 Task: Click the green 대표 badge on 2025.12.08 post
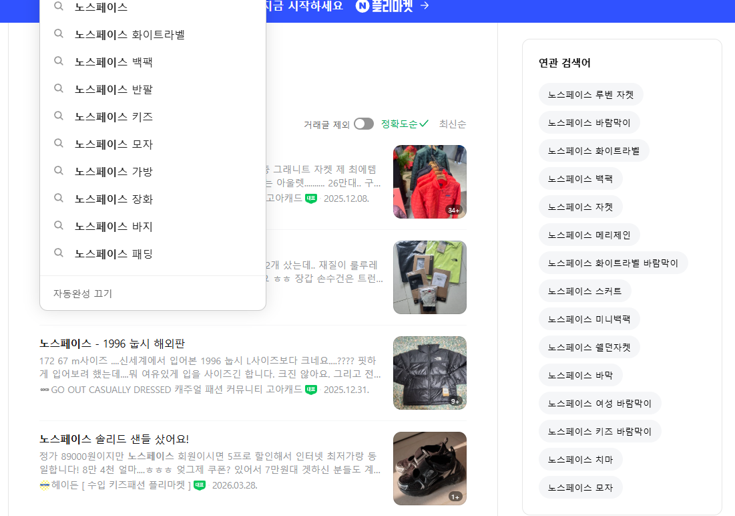pos(311,198)
